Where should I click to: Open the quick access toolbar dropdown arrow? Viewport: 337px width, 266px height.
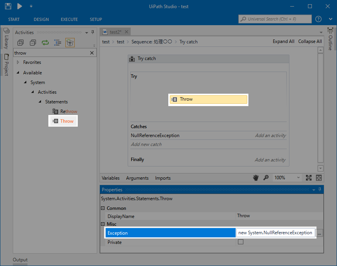tap(31, 6)
